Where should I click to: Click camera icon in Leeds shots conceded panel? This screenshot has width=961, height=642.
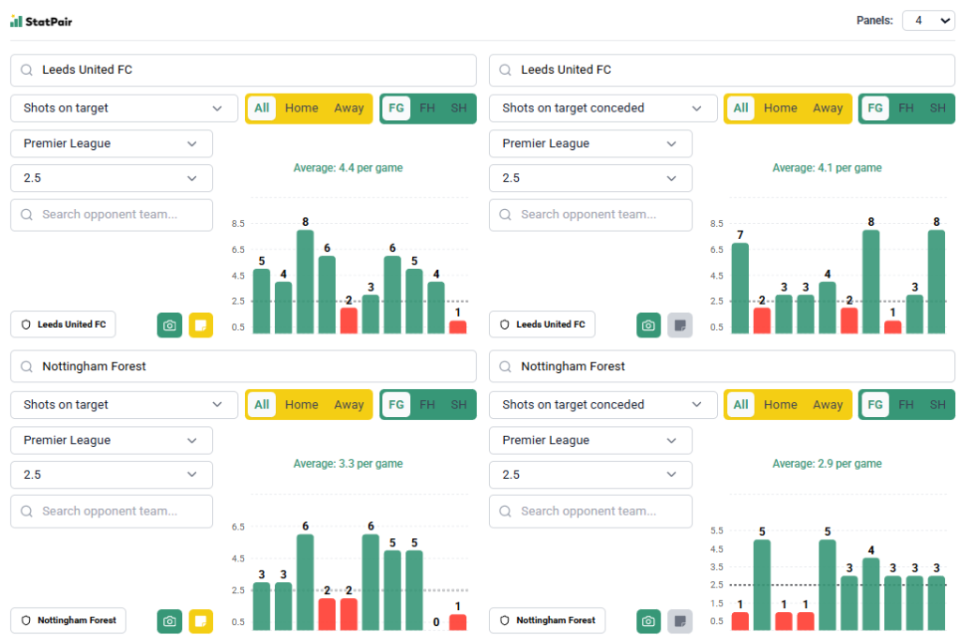coord(648,324)
